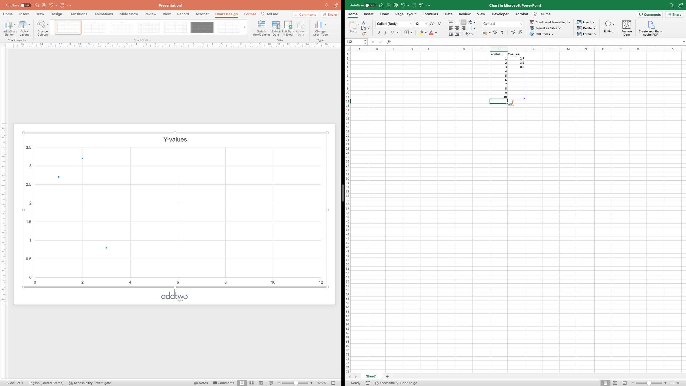
Task: Switch to Animations tab in PowerPoint
Action: (x=103, y=14)
